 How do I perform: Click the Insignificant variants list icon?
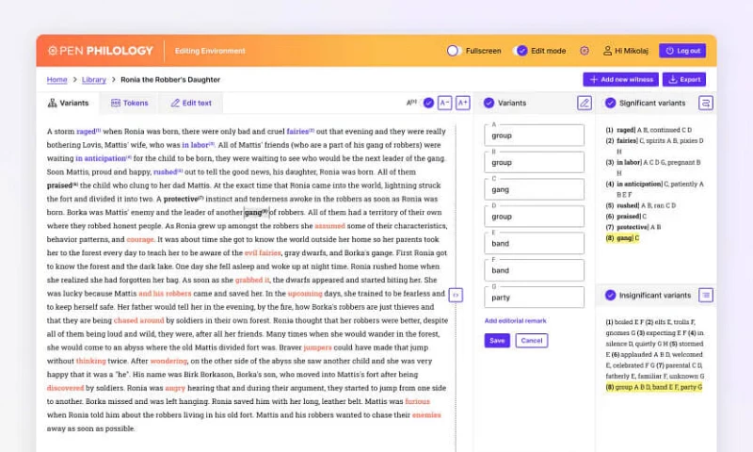tap(705, 295)
